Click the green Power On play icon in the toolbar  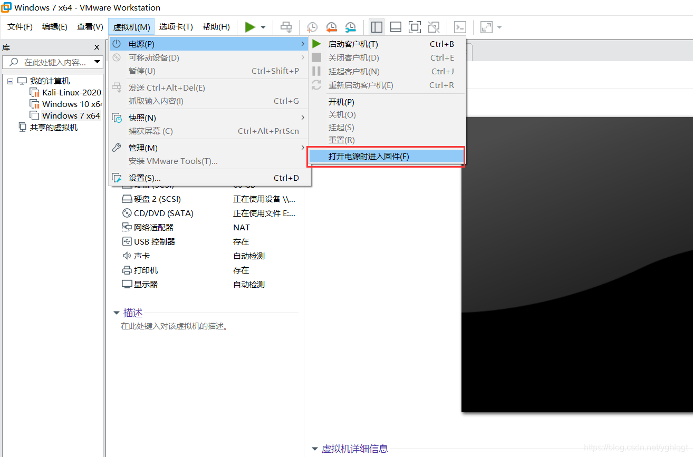point(250,27)
